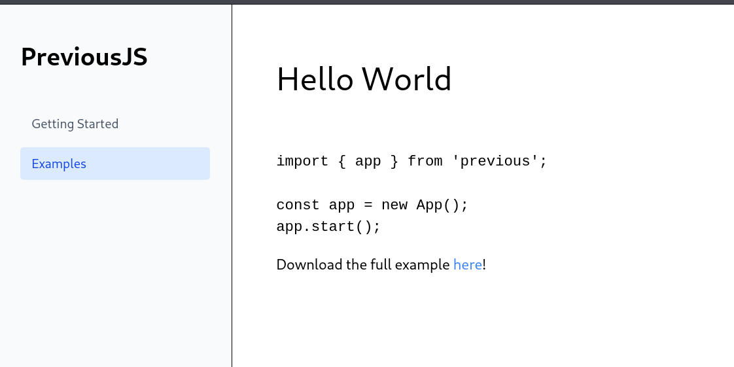Open the Getting Started page
This screenshot has width=734, height=367.
75,124
